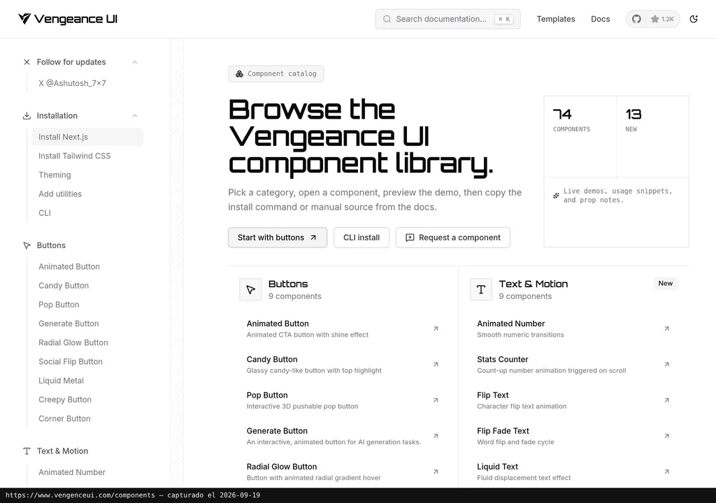Toggle dark mode with the moon icon
Image resolution: width=716 pixels, height=503 pixels.
coord(694,19)
